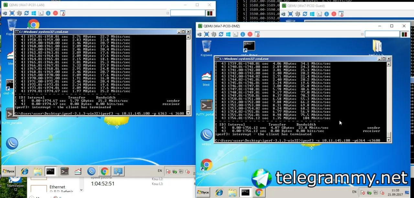Open system menu icon of PC03-DMZ cmd.exe
Image resolution: width=414 pixels, height=198 pixels.
coord(217,59)
